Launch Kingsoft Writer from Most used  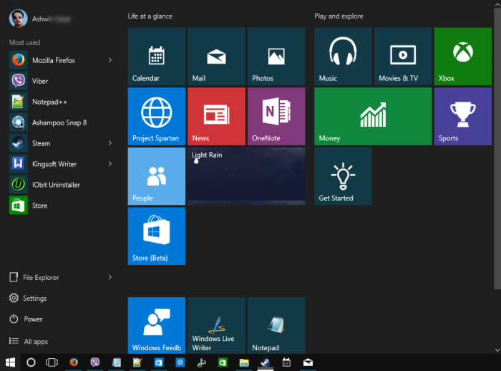click(61, 164)
